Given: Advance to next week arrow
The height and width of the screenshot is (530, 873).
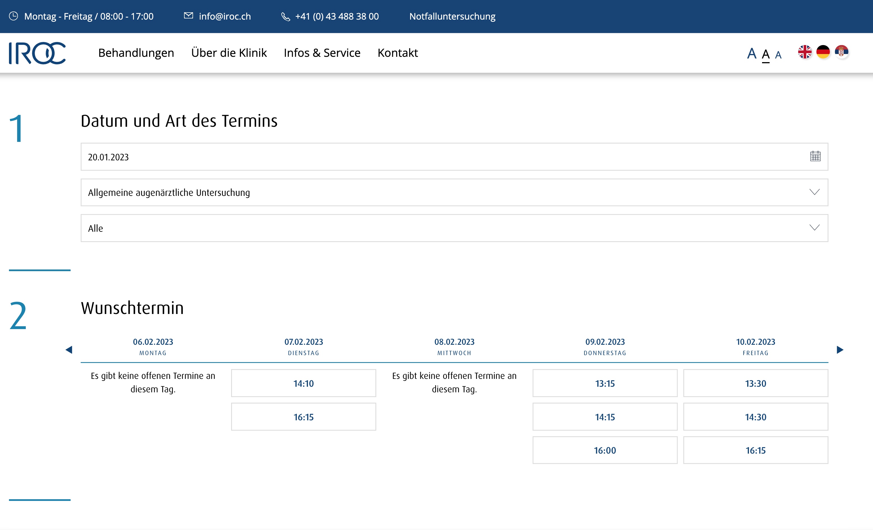Looking at the screenshot, I should click(x=840, y=350).
